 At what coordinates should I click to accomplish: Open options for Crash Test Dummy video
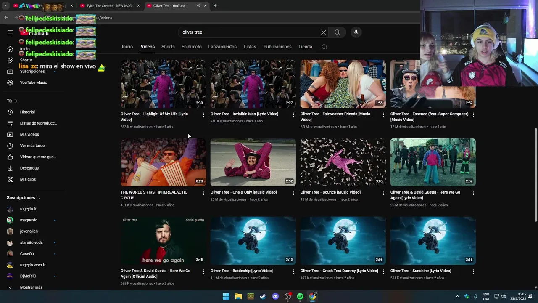383,271
